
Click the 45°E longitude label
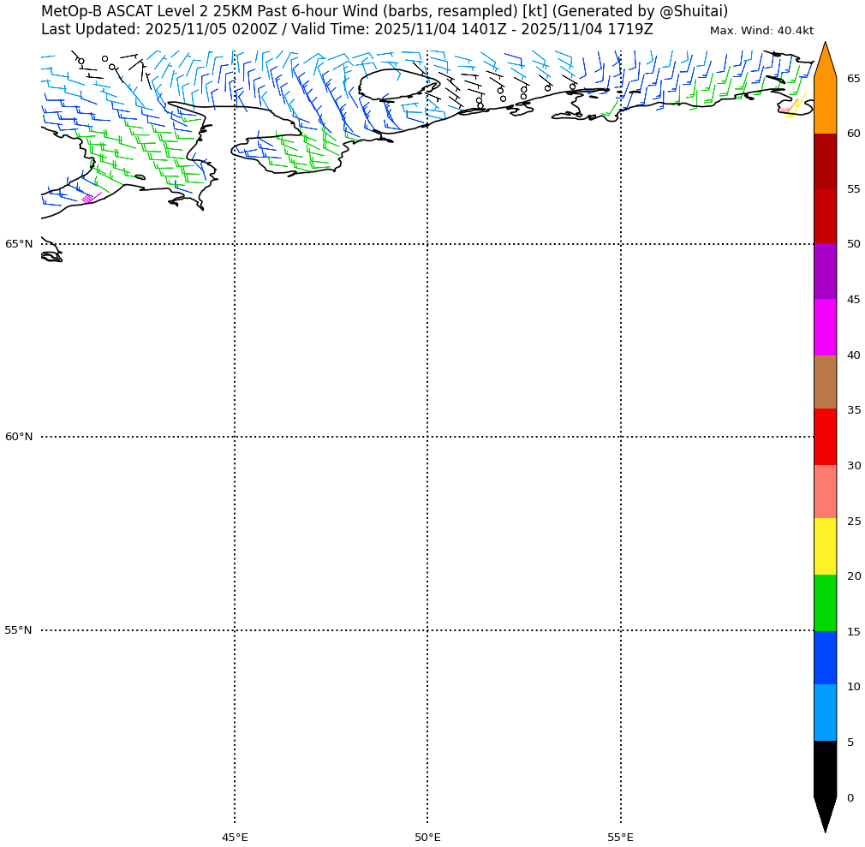pyautogui.click(x=235, y=837)
